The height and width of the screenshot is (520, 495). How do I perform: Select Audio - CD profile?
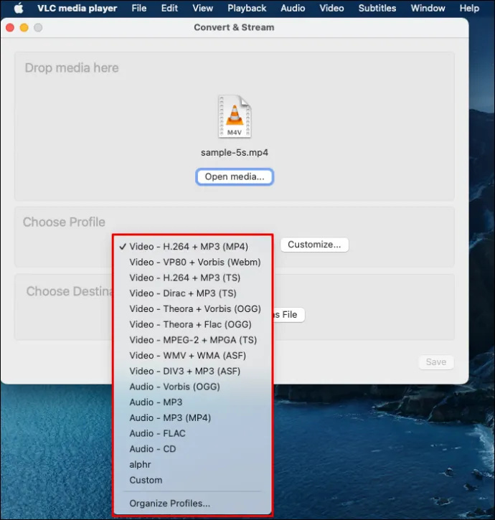pos(192,450)
